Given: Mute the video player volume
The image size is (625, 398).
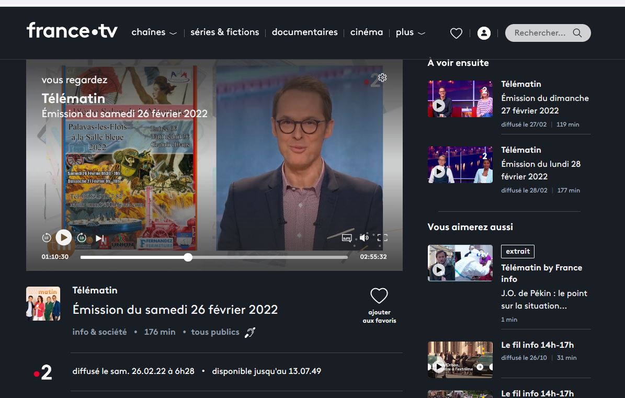Looking at the screenshot, I should click(x=364, y=238).
